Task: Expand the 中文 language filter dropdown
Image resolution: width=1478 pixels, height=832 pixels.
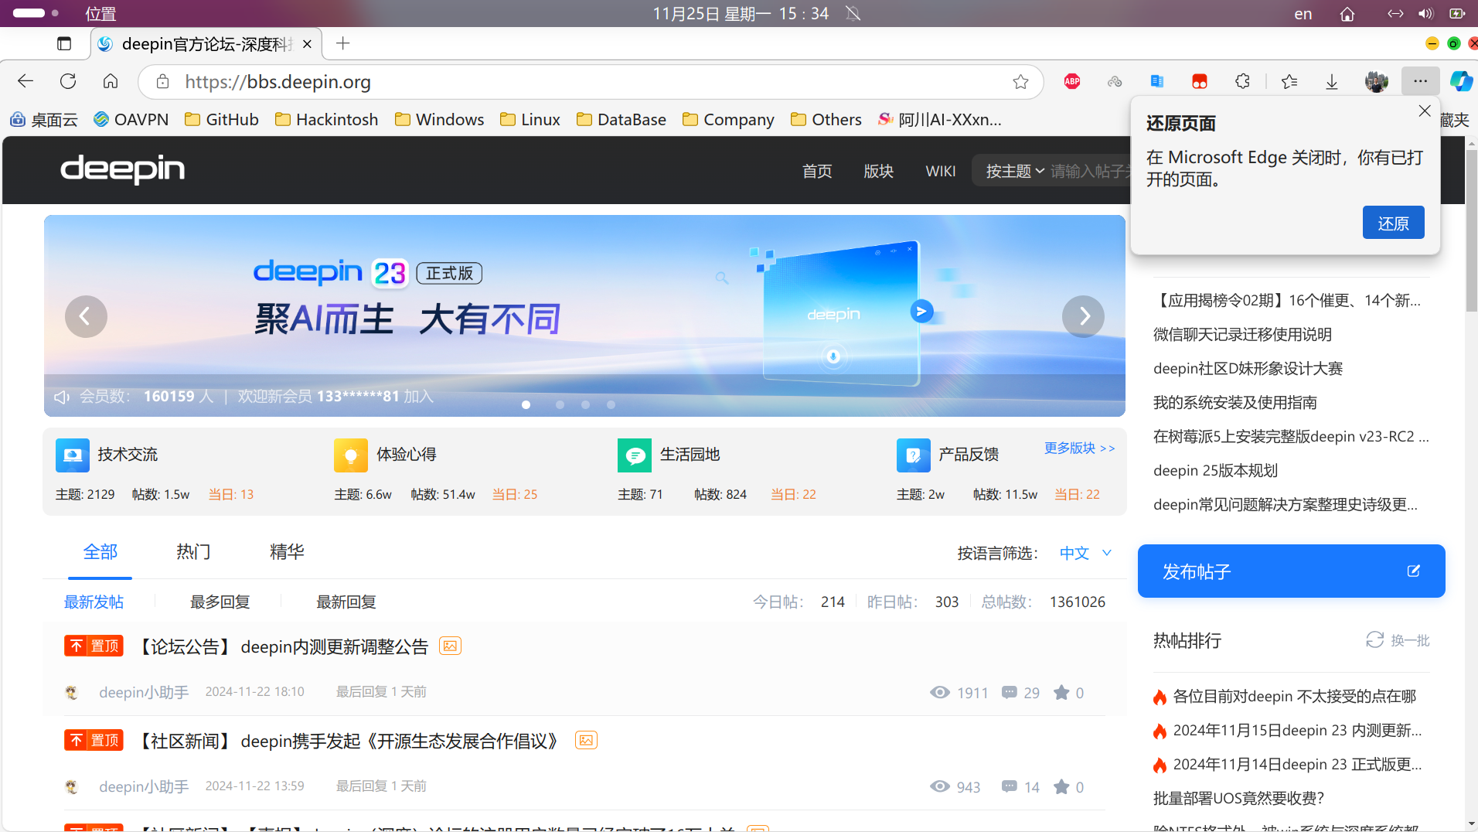Action: pos(1085,553)
